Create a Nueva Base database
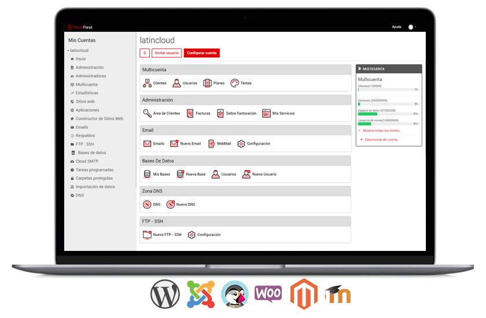Screen dimensions: 486x318 (x=181, y=174)
